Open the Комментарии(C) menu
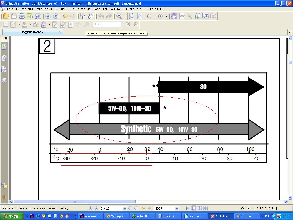This screenshot has width=293, height=220. tap(81, 9)
